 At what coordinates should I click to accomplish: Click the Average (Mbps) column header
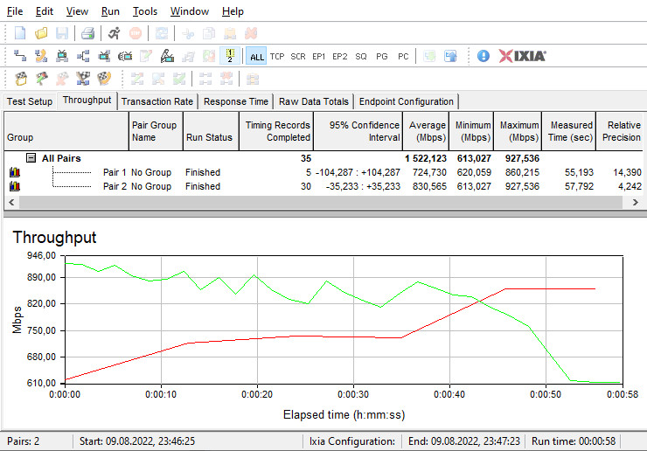pos(426,131)
